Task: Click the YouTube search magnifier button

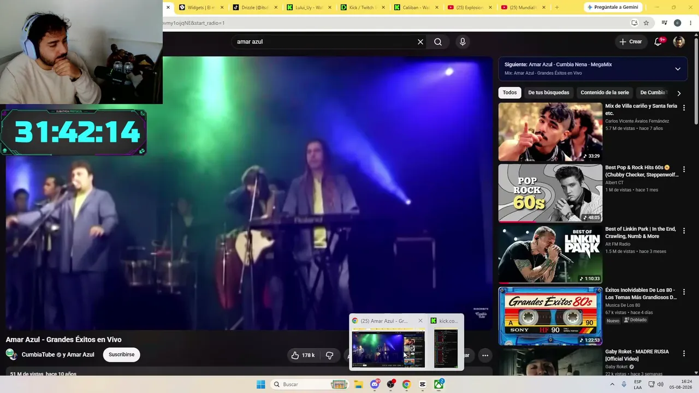Action: coord(438,42)
